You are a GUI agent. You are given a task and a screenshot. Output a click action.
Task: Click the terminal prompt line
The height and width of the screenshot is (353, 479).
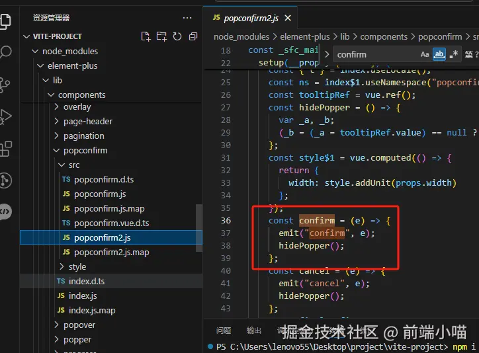(x=341, y=347)
